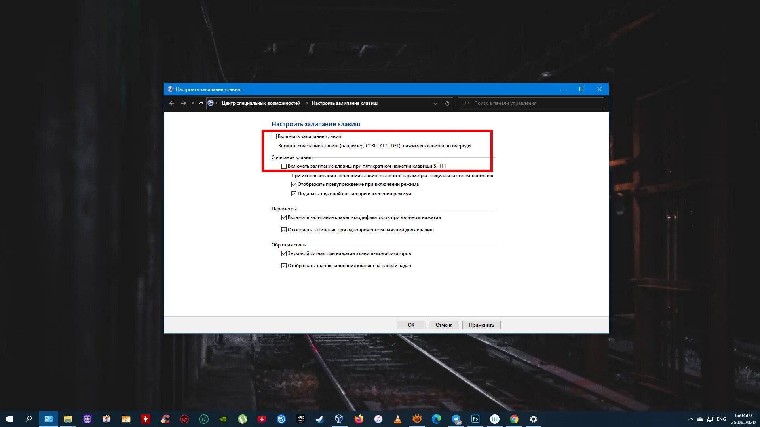Image resolution: width=760 pixels, height=427 pixels.
Task: Open Photoshop from the taskbar
Action: pyautogui.click(x=475, y=419)
